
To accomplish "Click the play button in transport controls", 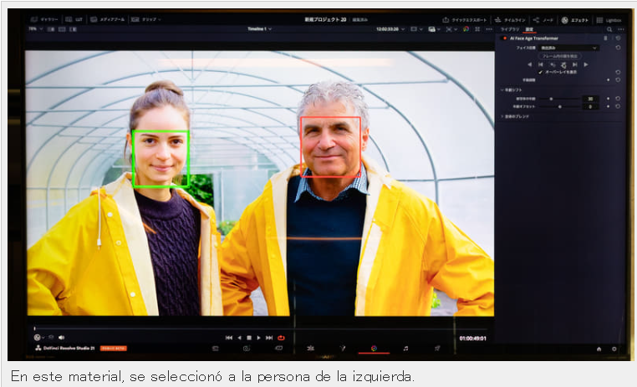I will pyautogui.click(x=259, y=338).
